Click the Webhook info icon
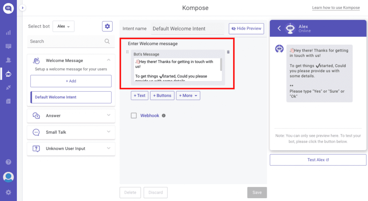 (x=164, y=116)
